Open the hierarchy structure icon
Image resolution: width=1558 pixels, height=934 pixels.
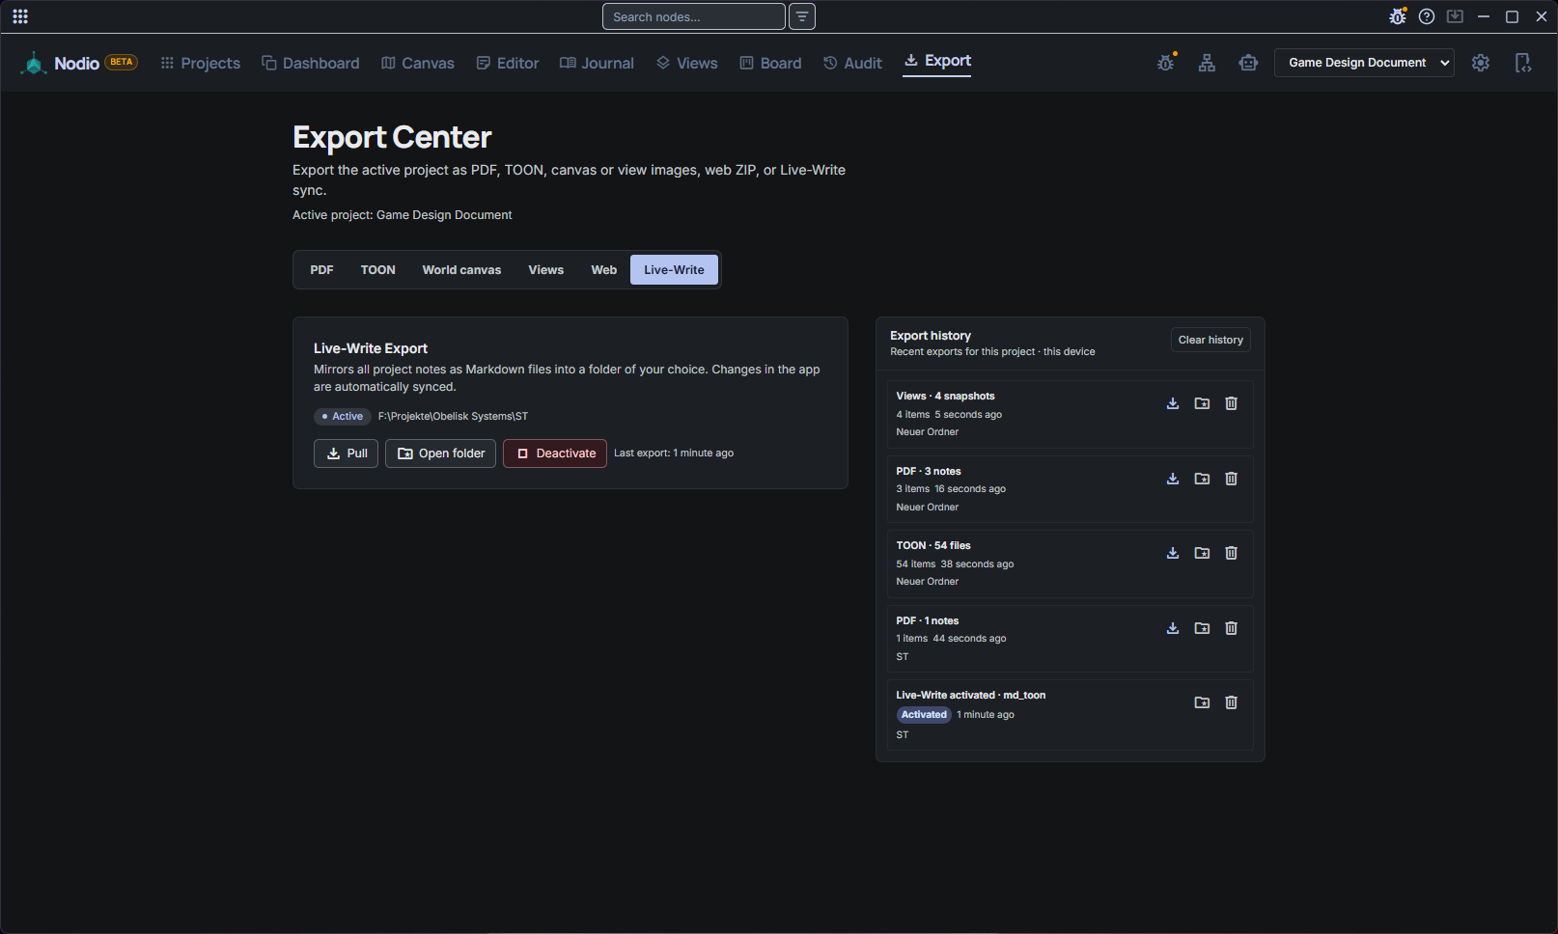click(1207, 63)
